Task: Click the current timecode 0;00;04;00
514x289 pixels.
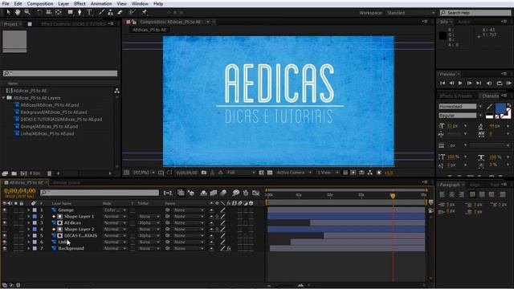Action: 19,191
